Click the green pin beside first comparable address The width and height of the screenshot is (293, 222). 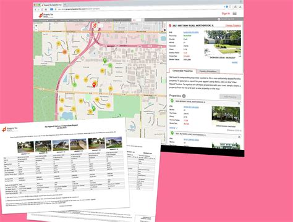click(x=172, y=101)
